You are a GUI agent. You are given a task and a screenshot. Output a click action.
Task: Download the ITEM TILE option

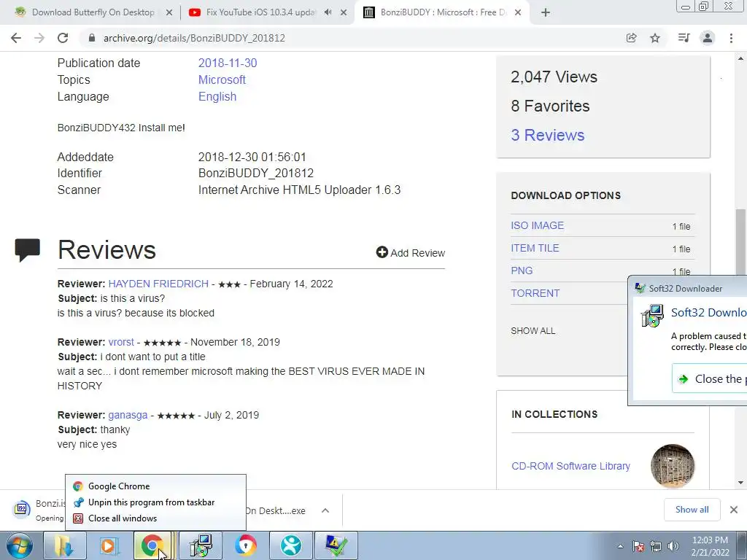tap(535, 248)
